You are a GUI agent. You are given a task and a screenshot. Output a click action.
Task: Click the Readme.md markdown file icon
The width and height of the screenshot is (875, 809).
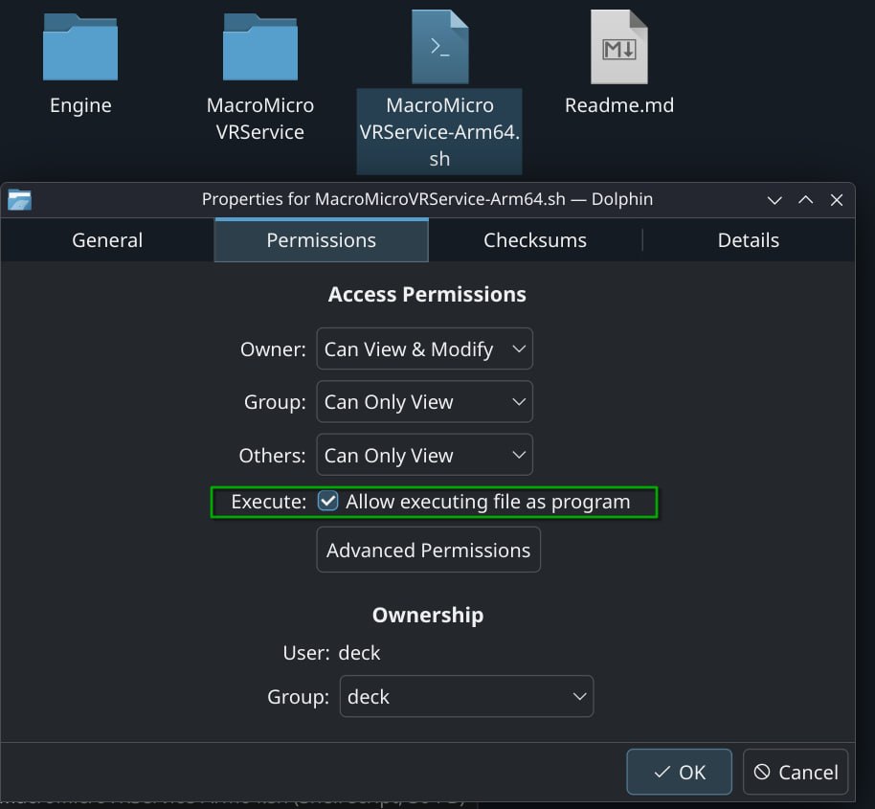[619, 47]
